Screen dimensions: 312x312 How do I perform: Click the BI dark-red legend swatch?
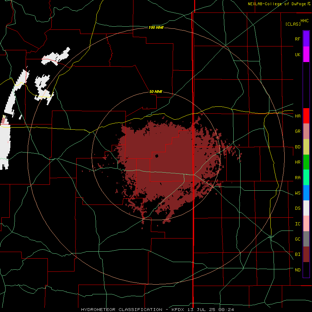point(306,254)
